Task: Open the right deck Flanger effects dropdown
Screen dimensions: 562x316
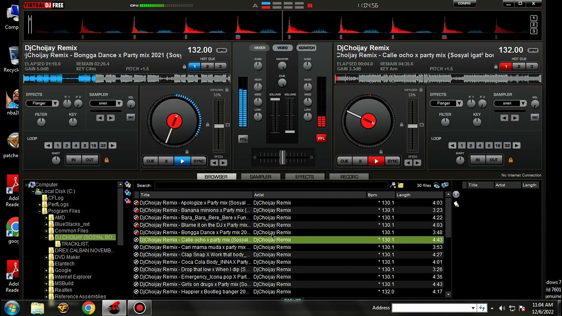Action: [x=447, y=103]
